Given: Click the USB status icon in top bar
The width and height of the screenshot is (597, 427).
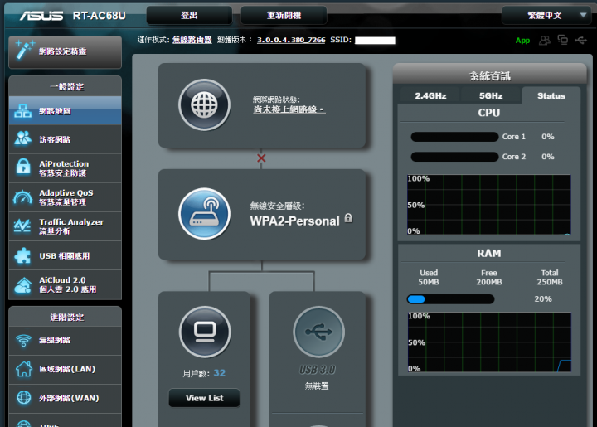Looking at the screenshot, I should pyautogui.click(x=580, y=40).
